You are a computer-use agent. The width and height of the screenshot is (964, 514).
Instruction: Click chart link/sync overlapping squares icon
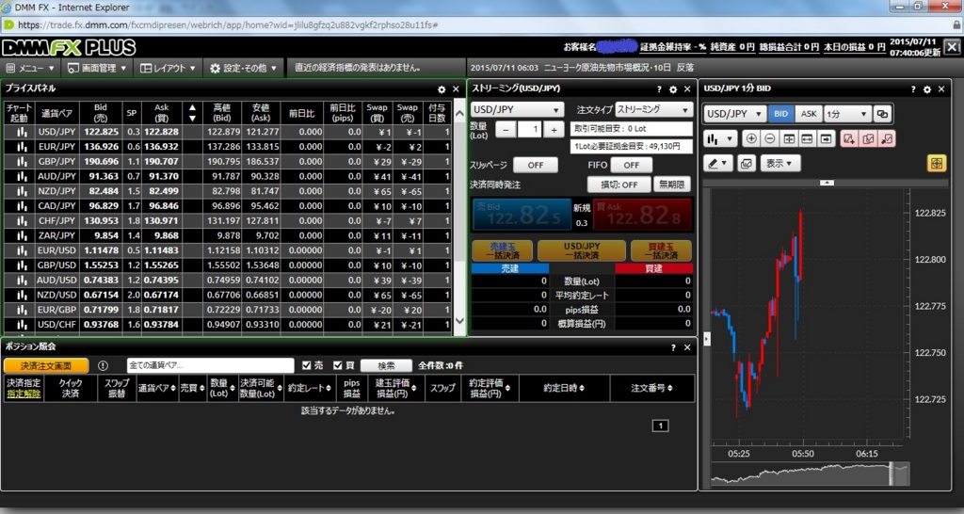882,114
